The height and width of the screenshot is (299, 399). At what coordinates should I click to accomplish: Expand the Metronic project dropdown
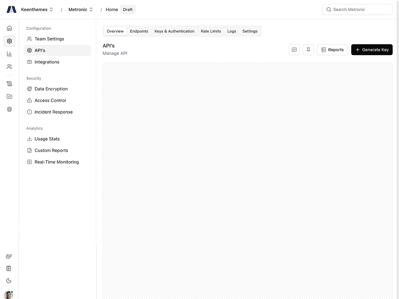pos(80,10)
